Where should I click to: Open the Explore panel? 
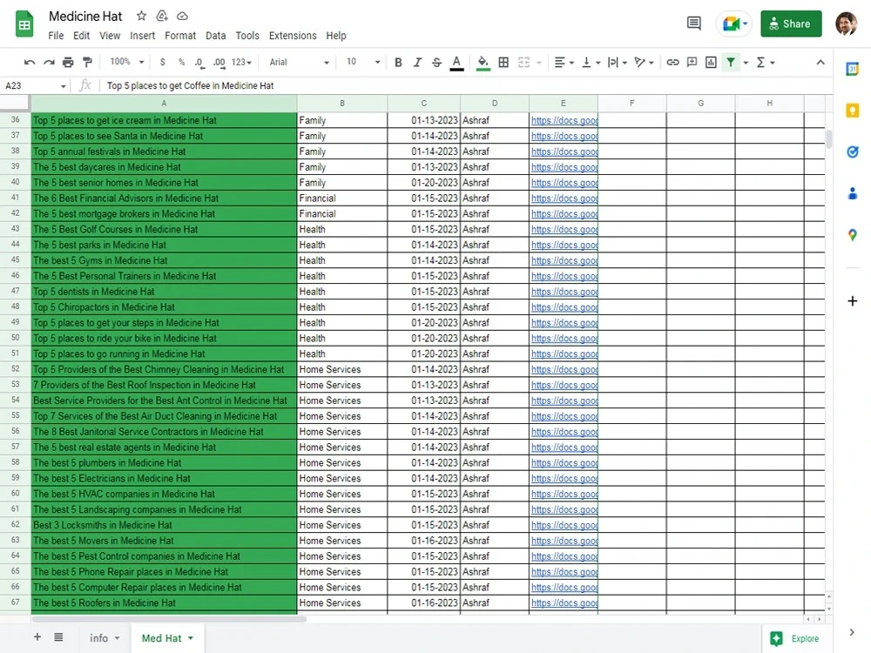pyautogui.click(x=797, y=638)
